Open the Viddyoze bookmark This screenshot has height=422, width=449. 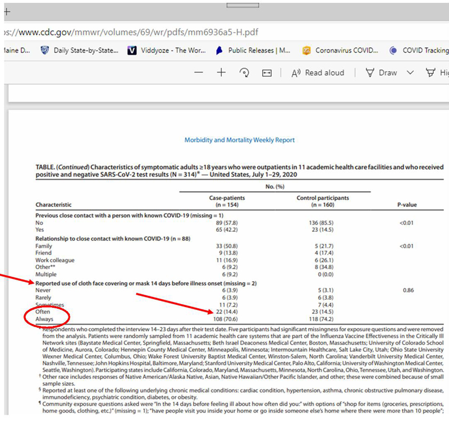pyautogui.click(x=166, y=51)
